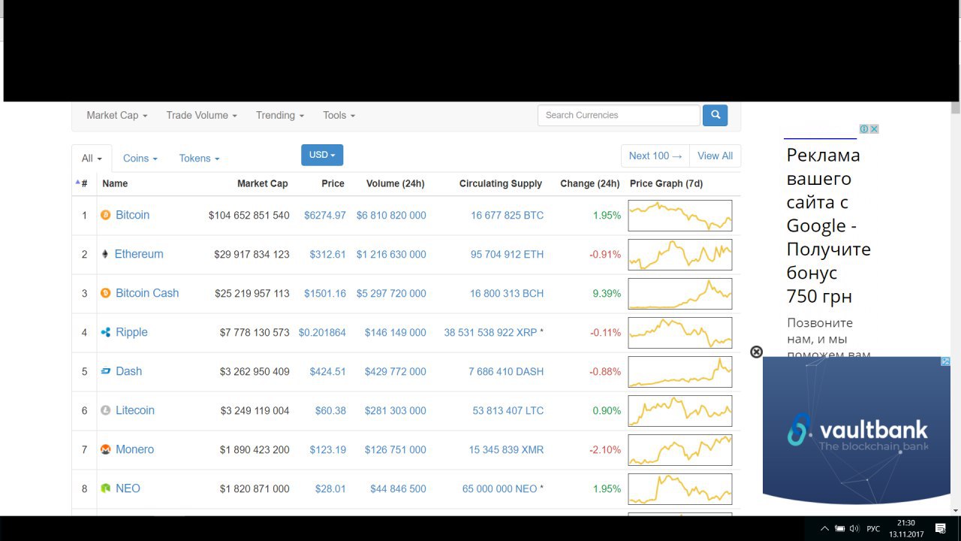Click the Monero price $123.19

point(328,449)
